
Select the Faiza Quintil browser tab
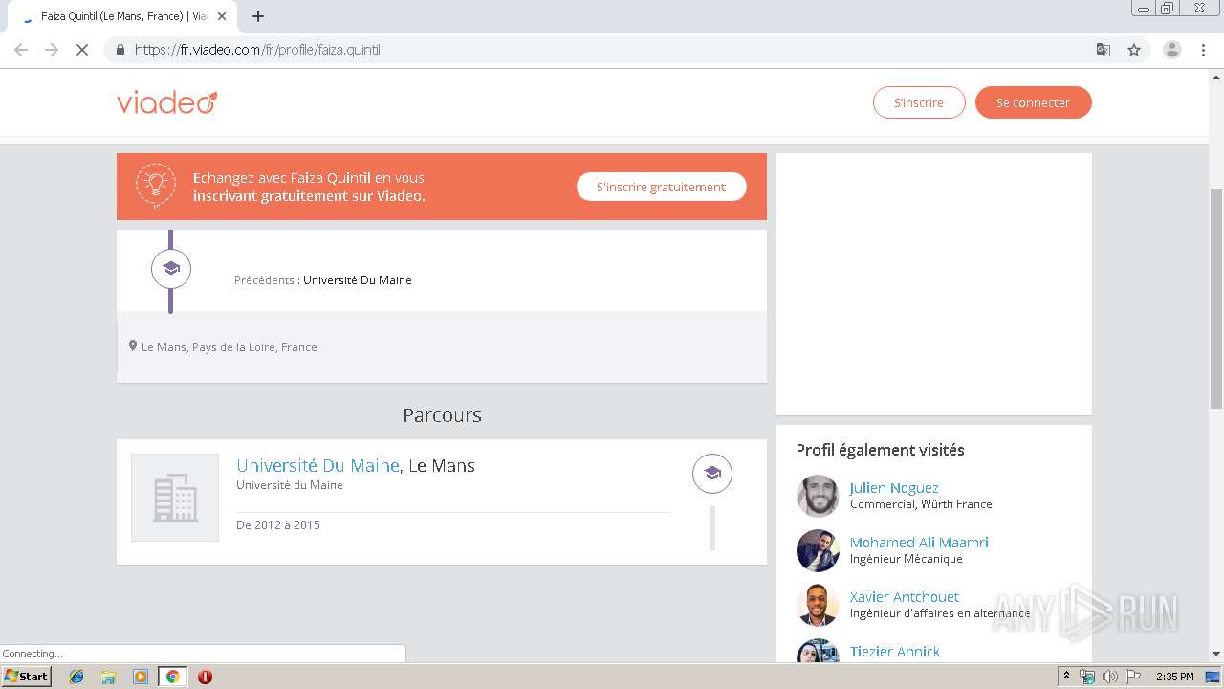[124, 16]
